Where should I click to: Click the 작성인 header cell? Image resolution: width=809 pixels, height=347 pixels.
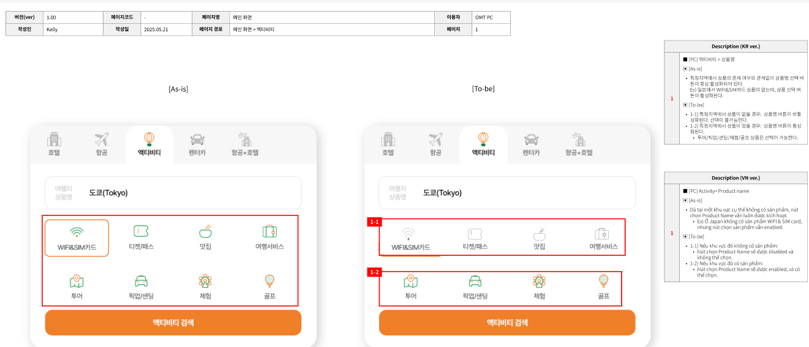[x=24, y=29]
